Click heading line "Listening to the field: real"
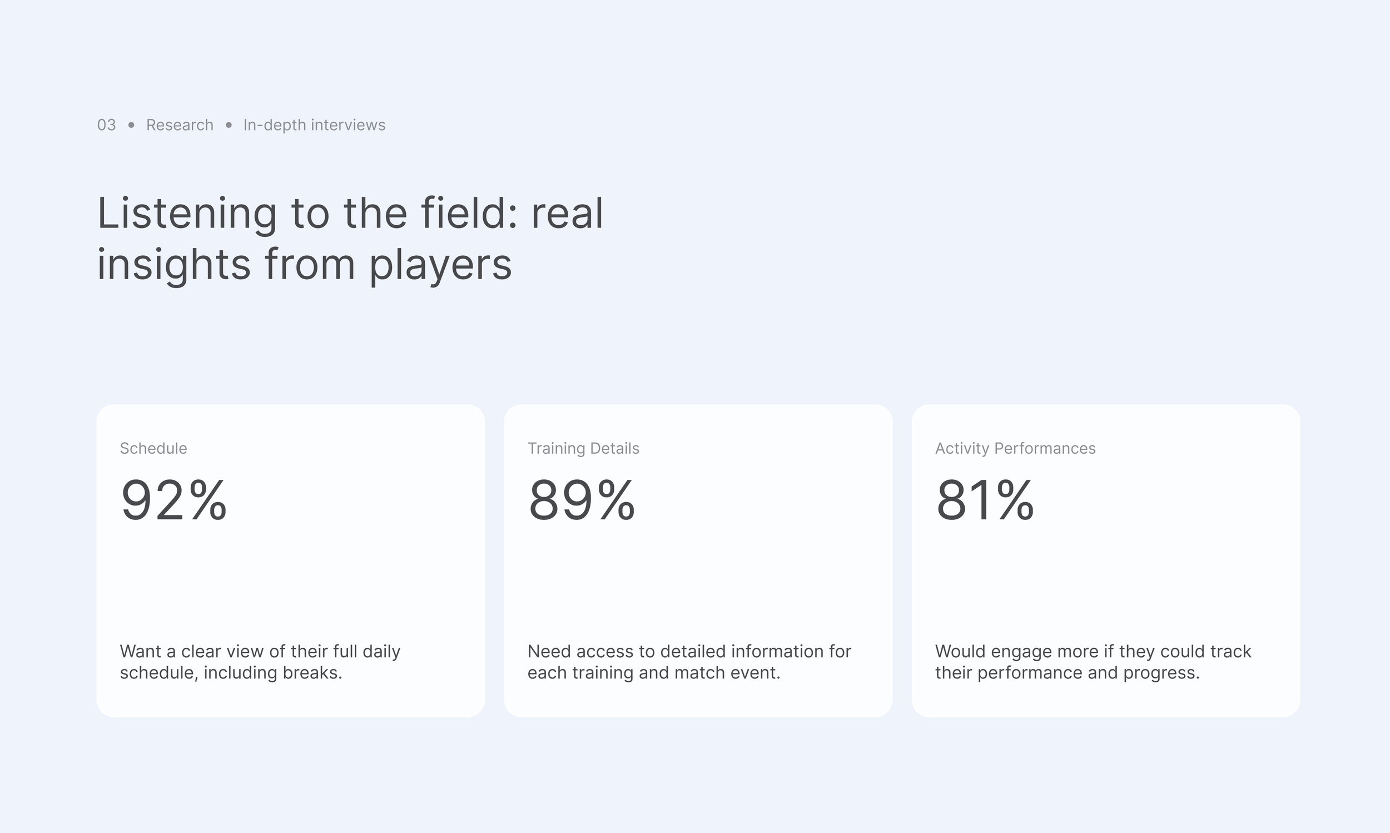1390x833 pixels. pyautogui.click(x=350, y=214)
